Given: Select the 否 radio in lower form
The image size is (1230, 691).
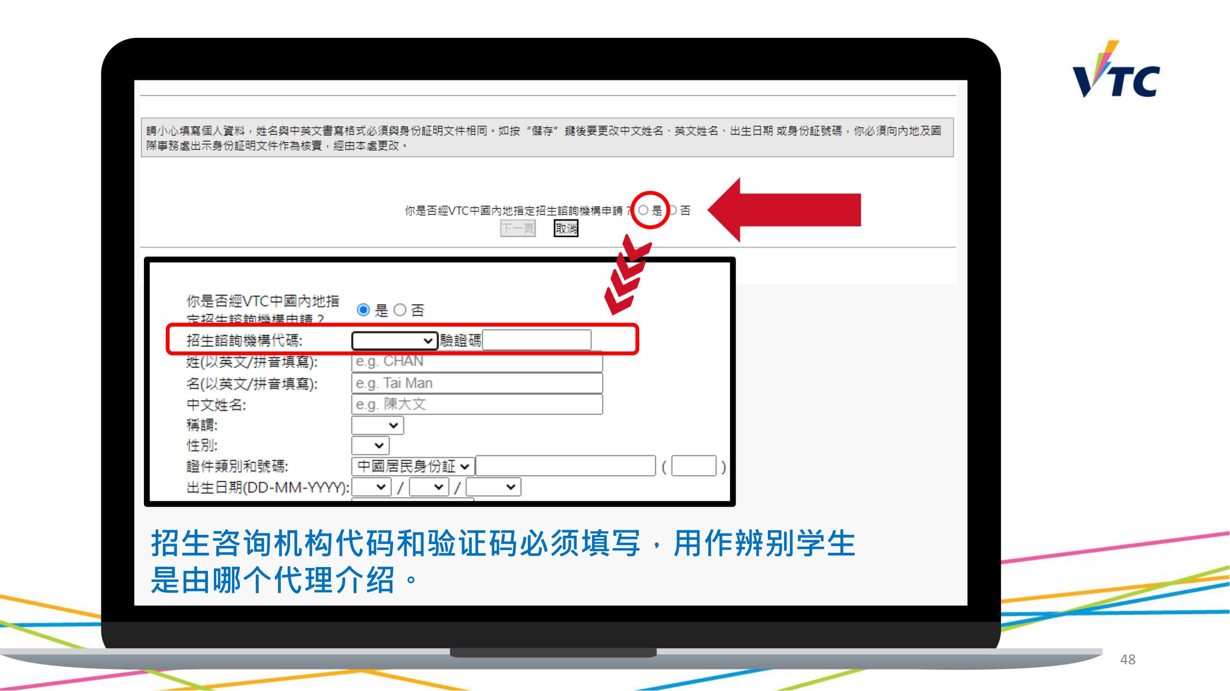Looking at the screenshot, I should pyautogui.click(x=400, y=310).
